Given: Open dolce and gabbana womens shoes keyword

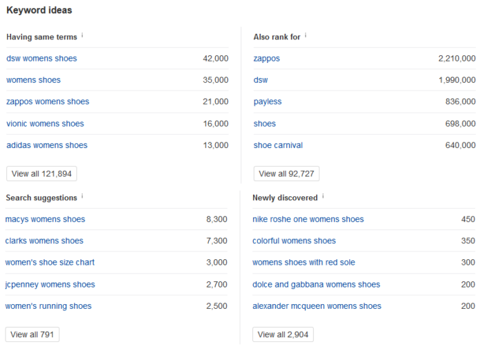Looking at the screenshot, I should click(317, 285).
